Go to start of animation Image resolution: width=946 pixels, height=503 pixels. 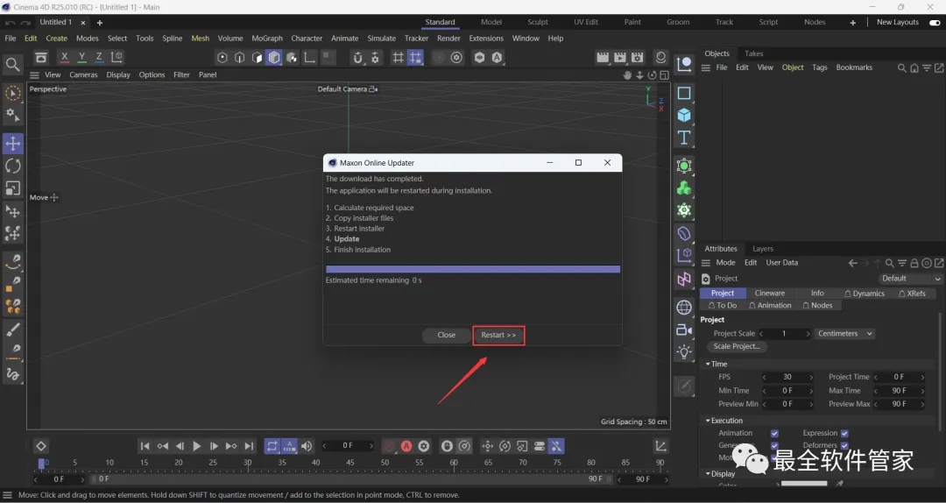145,446
